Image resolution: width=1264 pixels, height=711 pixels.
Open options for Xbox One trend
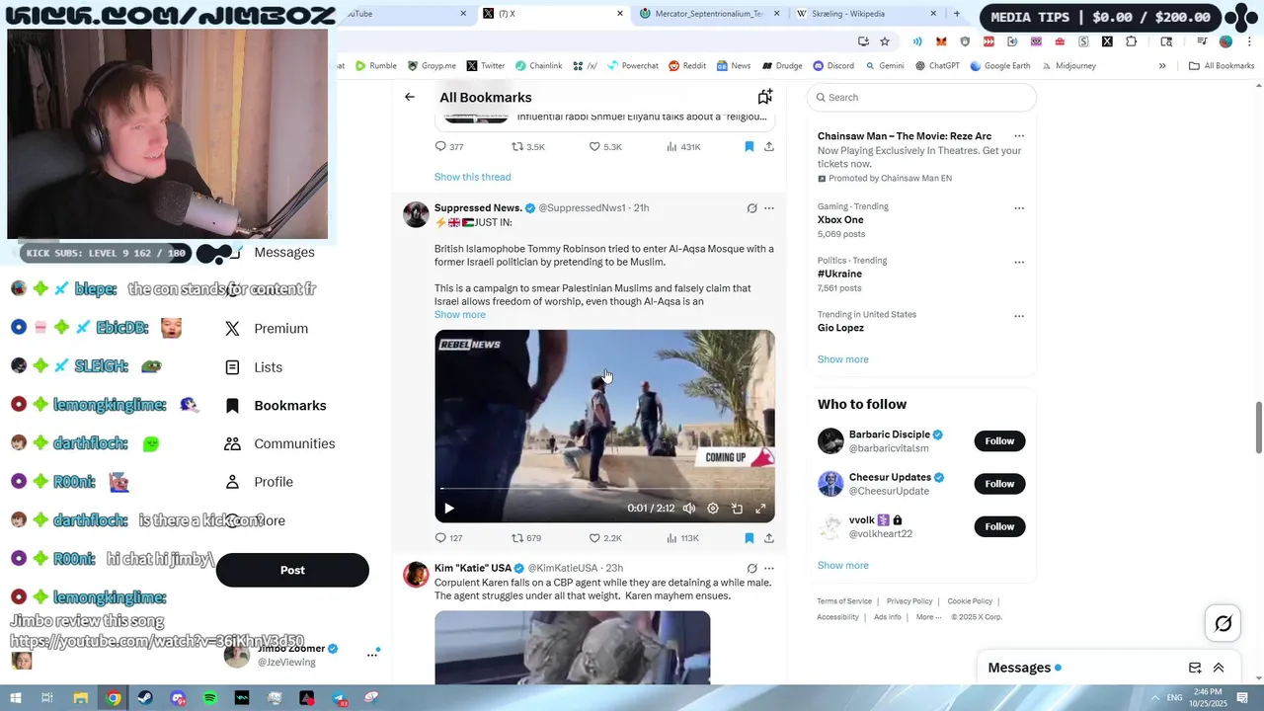(1019, 208)
